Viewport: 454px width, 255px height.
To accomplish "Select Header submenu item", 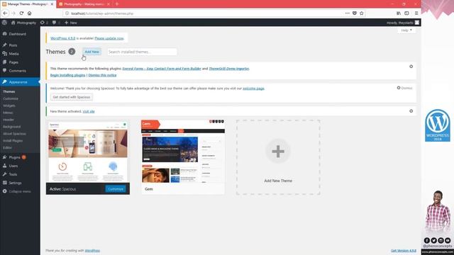I will (x=9, y=120).
